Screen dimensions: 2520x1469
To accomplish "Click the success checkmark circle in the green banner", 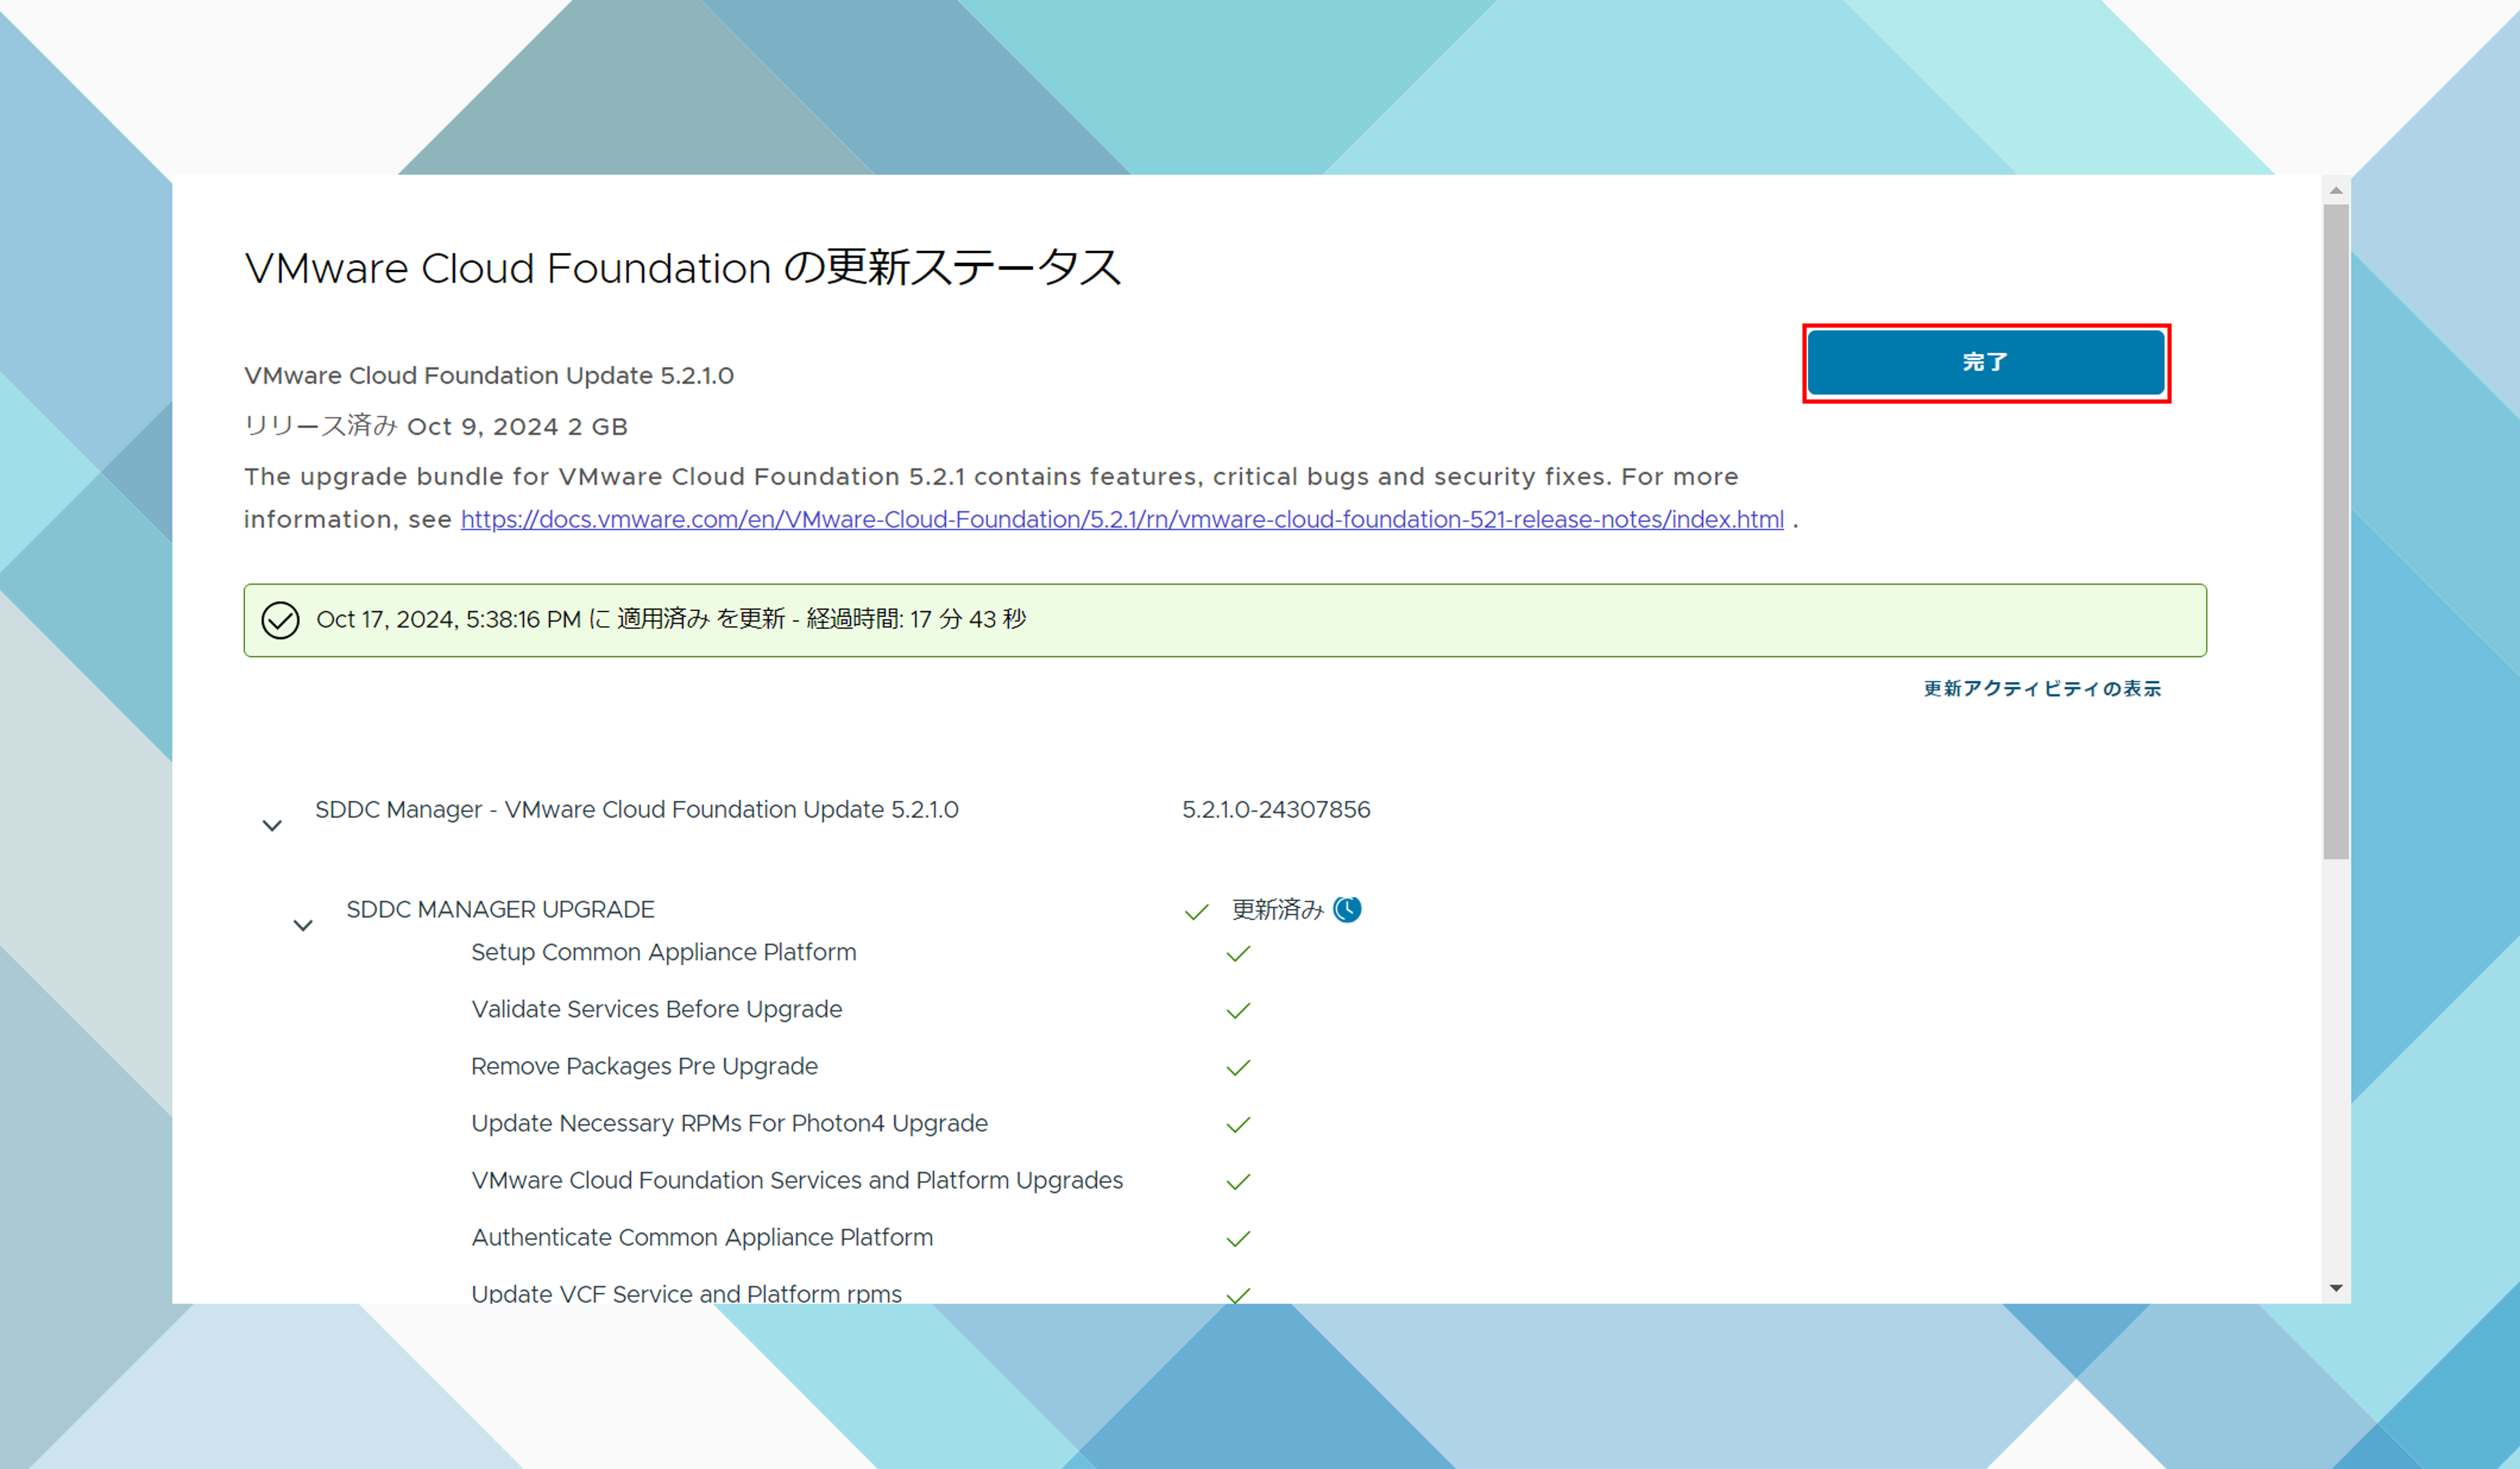I will point(280,620).
